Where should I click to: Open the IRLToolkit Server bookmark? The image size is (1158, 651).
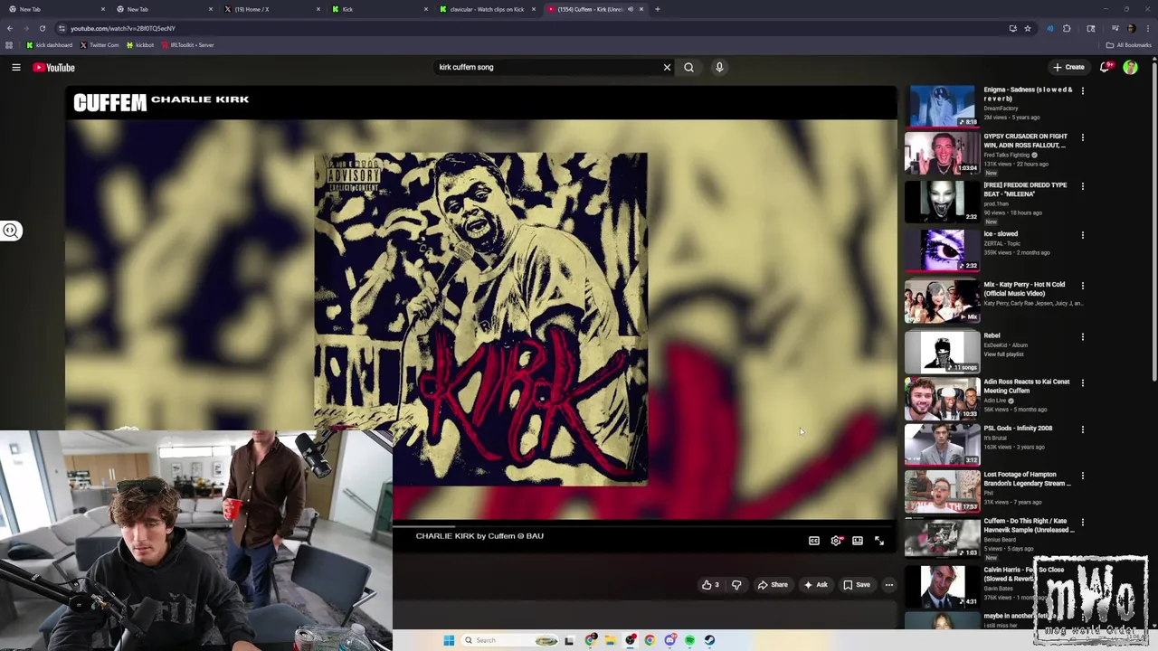point(188,44)
